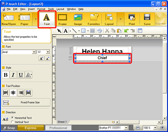The height and width of the screenshot is (132, 168).
Task: Open Favorites
Action: 94,19
